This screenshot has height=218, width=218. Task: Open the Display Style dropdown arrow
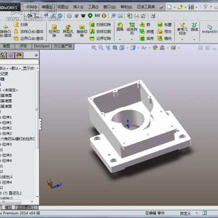pyautogui.click(x=138, y=48)
